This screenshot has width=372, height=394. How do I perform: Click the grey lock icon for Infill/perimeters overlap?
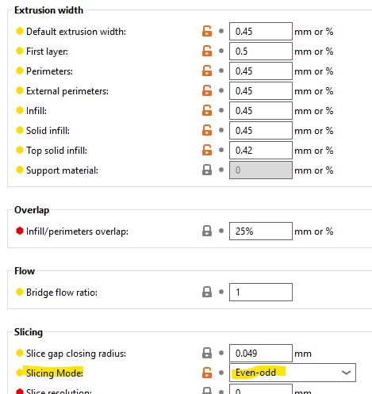click(207, 231)
